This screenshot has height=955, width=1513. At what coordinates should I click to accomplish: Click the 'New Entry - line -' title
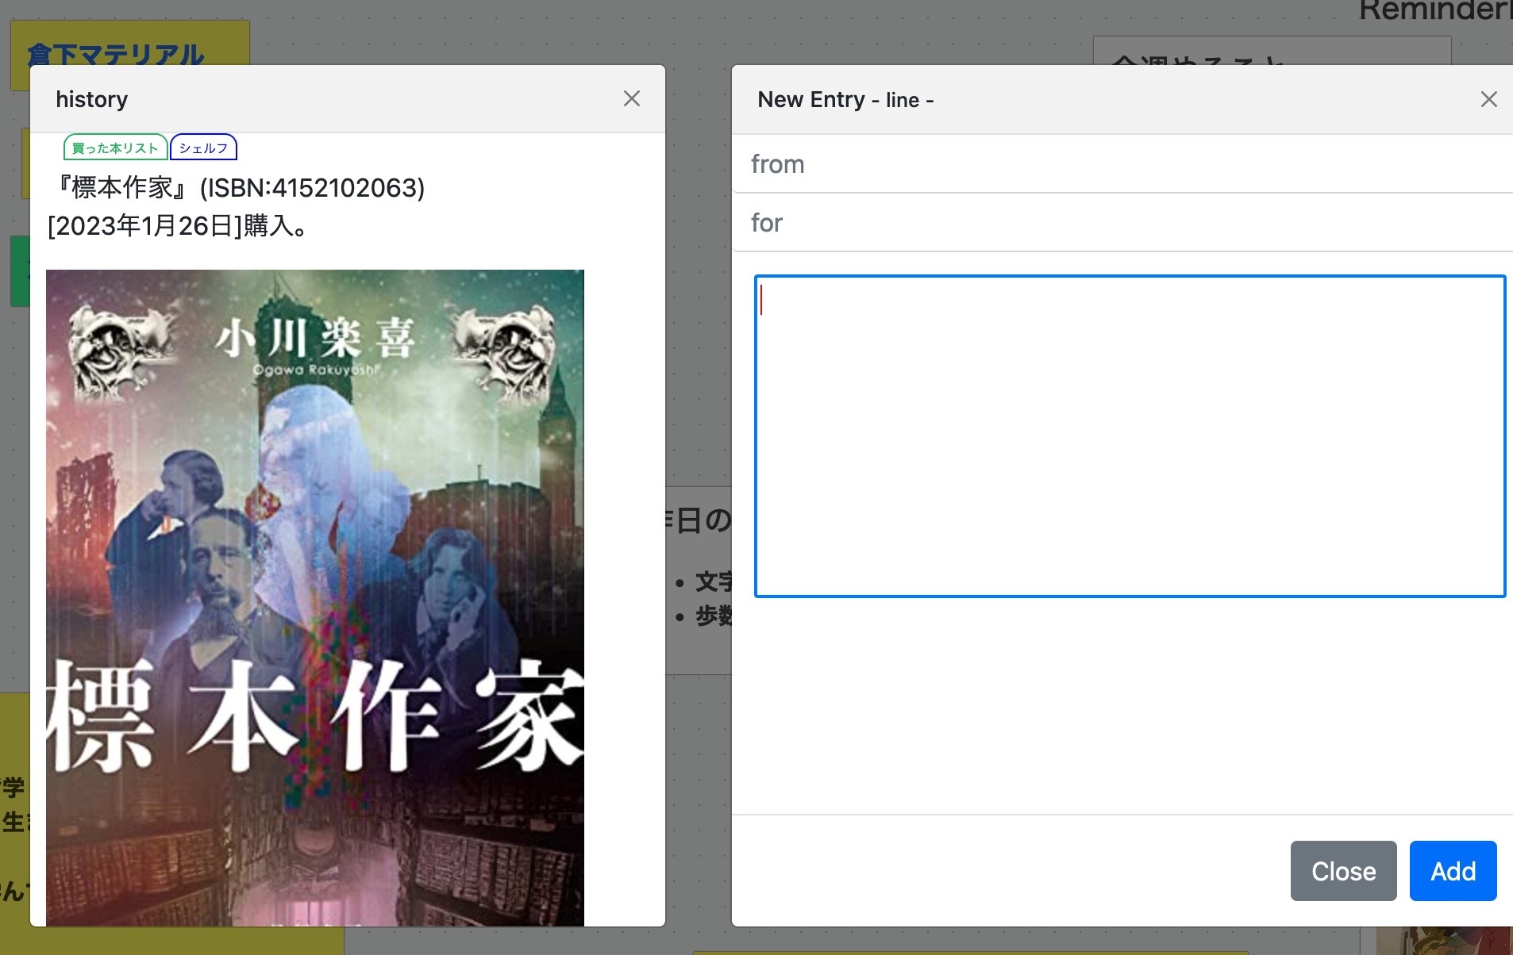[x=845, y=99]
